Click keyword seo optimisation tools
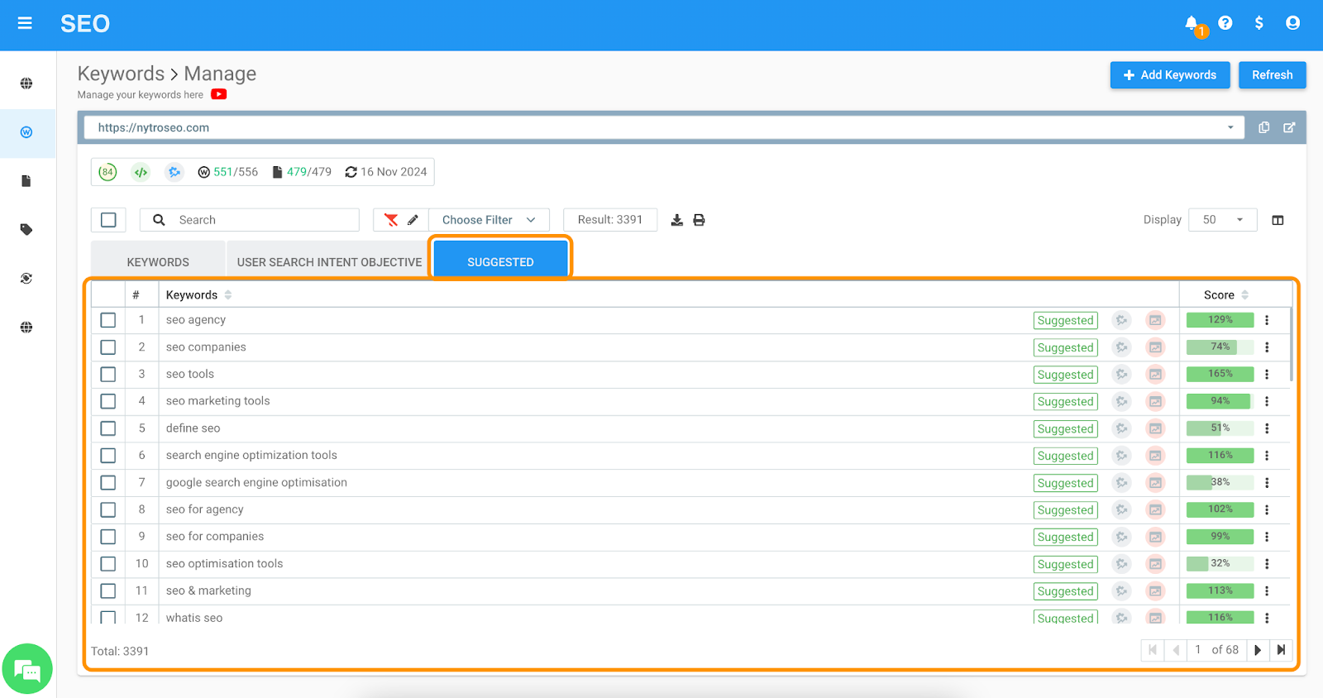Viewport: 1323px width, 698px height. tap(224, 563)
